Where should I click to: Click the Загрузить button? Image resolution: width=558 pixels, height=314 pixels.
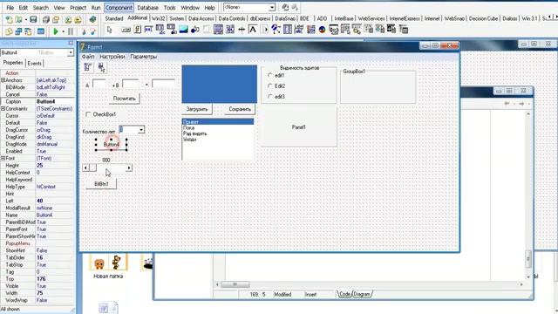pyautogui.click(x=197, y=109)
